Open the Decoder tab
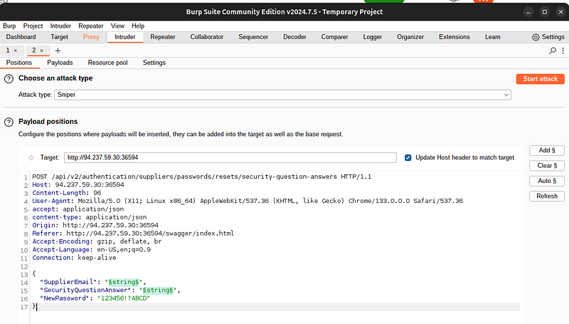The height and width of the screenshot is (324, 569). [294, 37]
